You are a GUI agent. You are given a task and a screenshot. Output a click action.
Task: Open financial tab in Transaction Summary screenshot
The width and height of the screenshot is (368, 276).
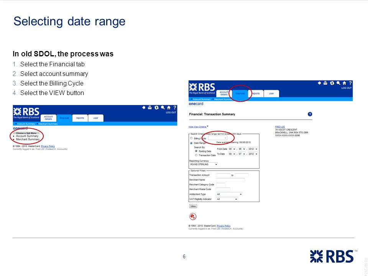pyautogui.click(x=240, y=94)
